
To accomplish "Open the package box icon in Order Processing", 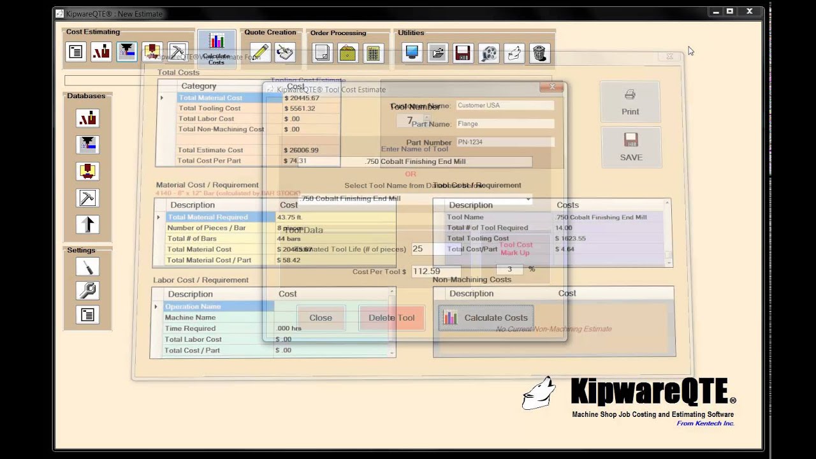I will click(x=347, y=53).
